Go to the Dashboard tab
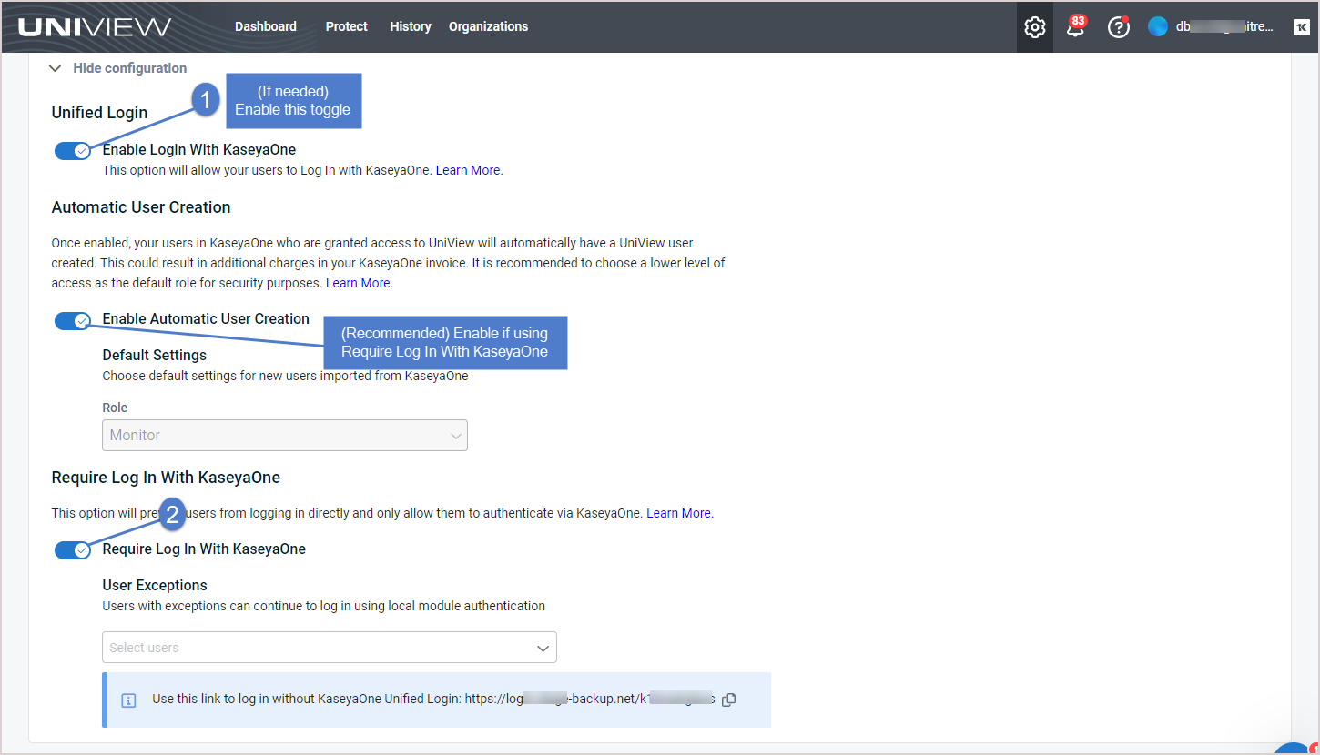Viewport: 1320px width, 755px height. (266, 26)
